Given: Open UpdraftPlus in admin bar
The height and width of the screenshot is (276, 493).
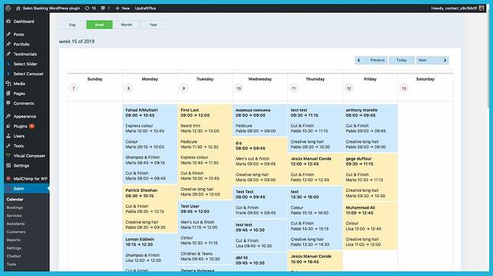Looking at the screenshot, I should (145, 8).
